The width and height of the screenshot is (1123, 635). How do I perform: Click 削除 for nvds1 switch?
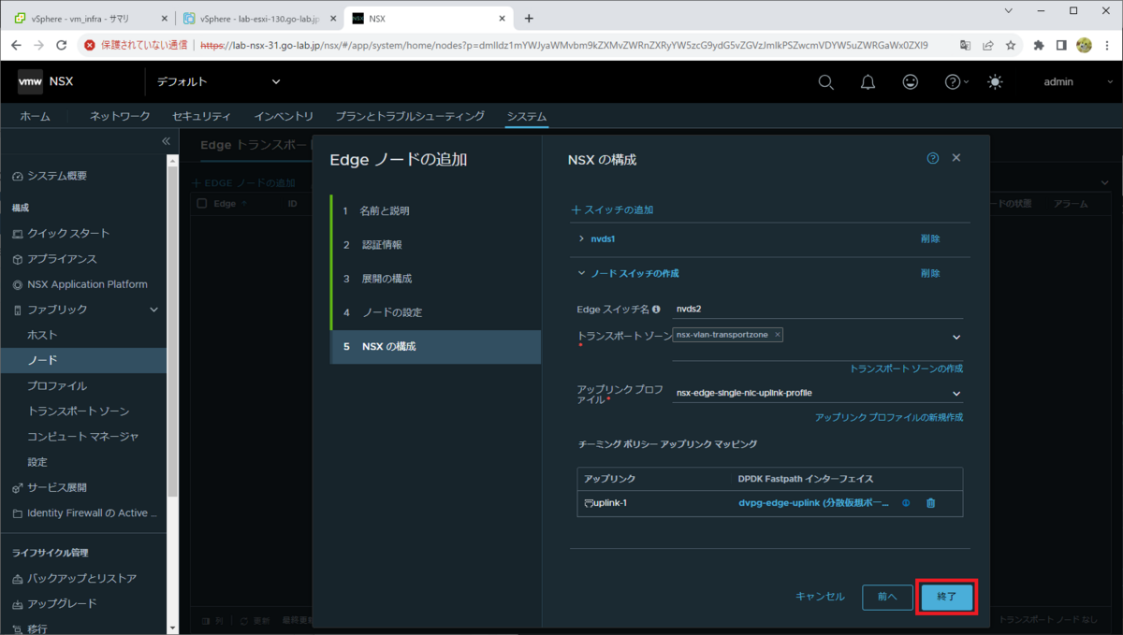tap(930, 239)
